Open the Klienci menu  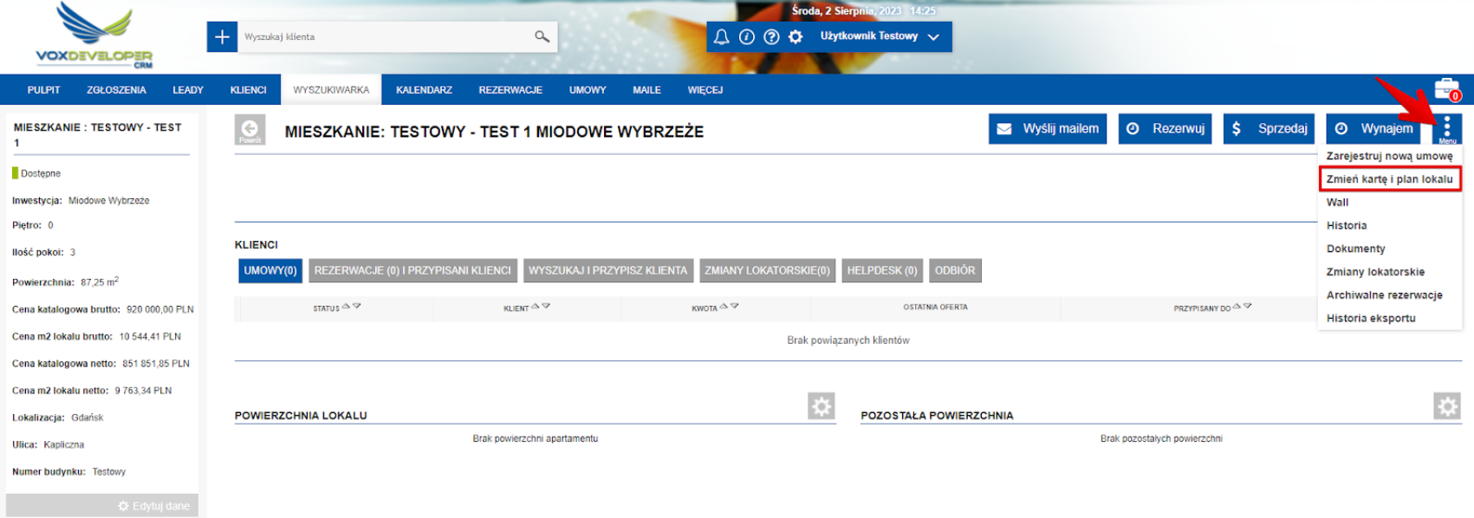[249, 90]
